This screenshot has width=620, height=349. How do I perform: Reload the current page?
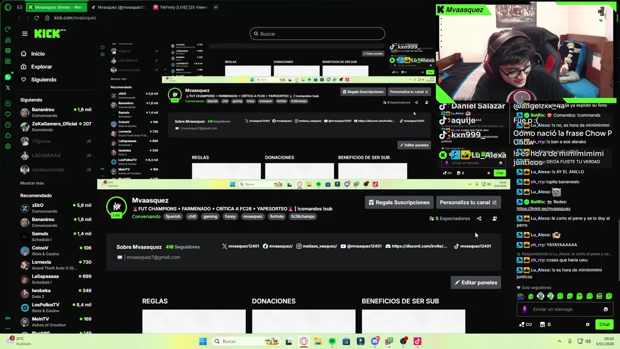(x=36, y=18)
